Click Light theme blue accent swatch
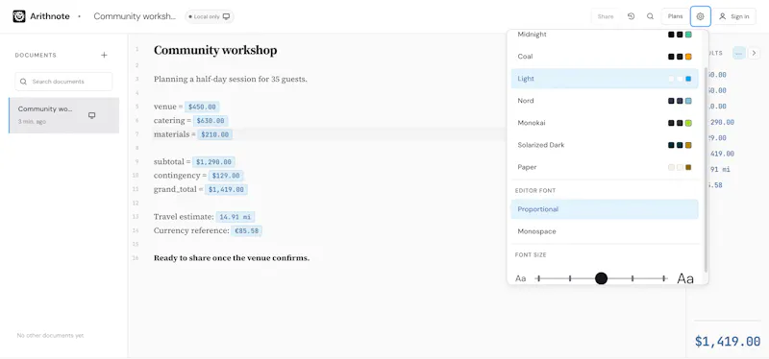Viewport: 769px width, 359px height. (688, 79)
